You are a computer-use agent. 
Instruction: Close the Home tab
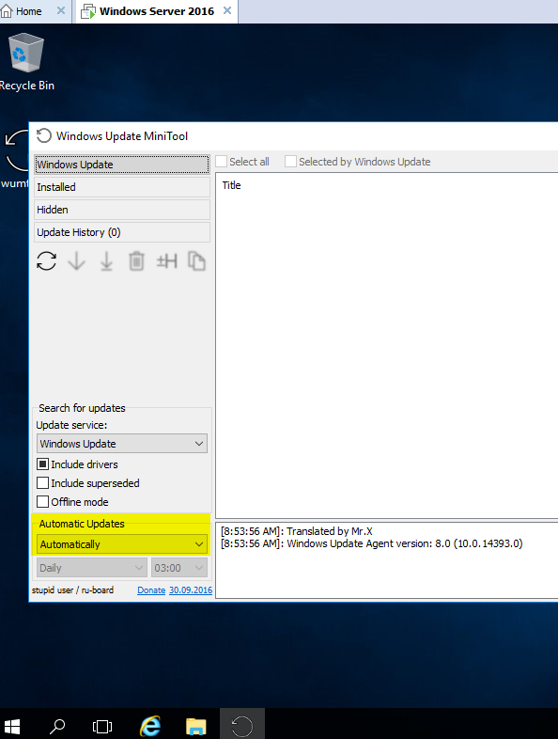pos(61,10)
